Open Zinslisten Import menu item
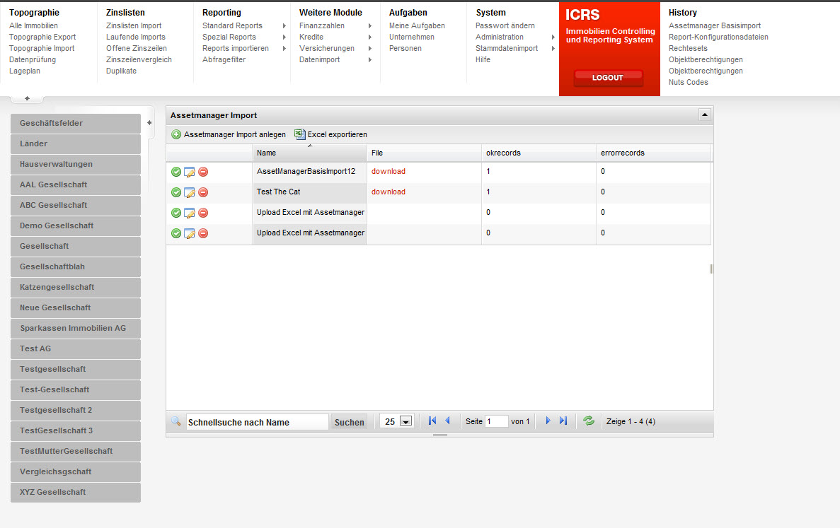This screenshot has width=840, height=528. (x=133, y=25)
